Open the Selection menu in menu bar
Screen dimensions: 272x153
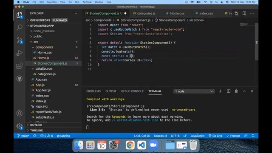point(52,2)
